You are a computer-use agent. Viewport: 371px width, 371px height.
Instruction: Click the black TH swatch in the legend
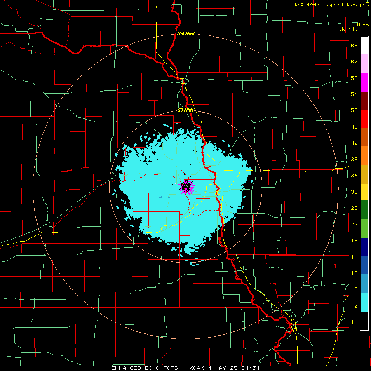(364, 321)
